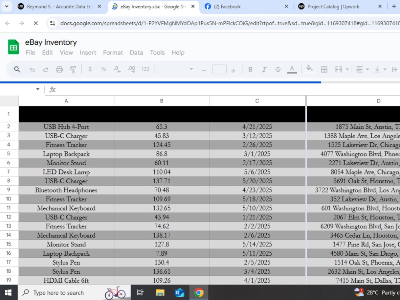Decrease font size with minus button
The image size is (400, 300).
pos(204,70)
